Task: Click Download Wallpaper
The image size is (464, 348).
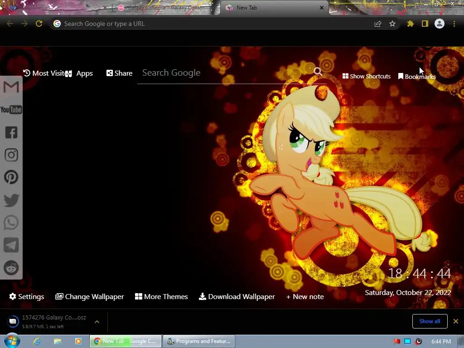Action: pyautogui.click(x=237, y=296)
